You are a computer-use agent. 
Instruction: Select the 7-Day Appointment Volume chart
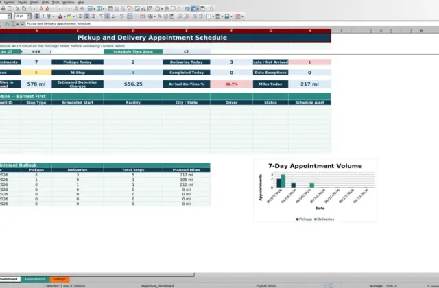tap(316, 191)
